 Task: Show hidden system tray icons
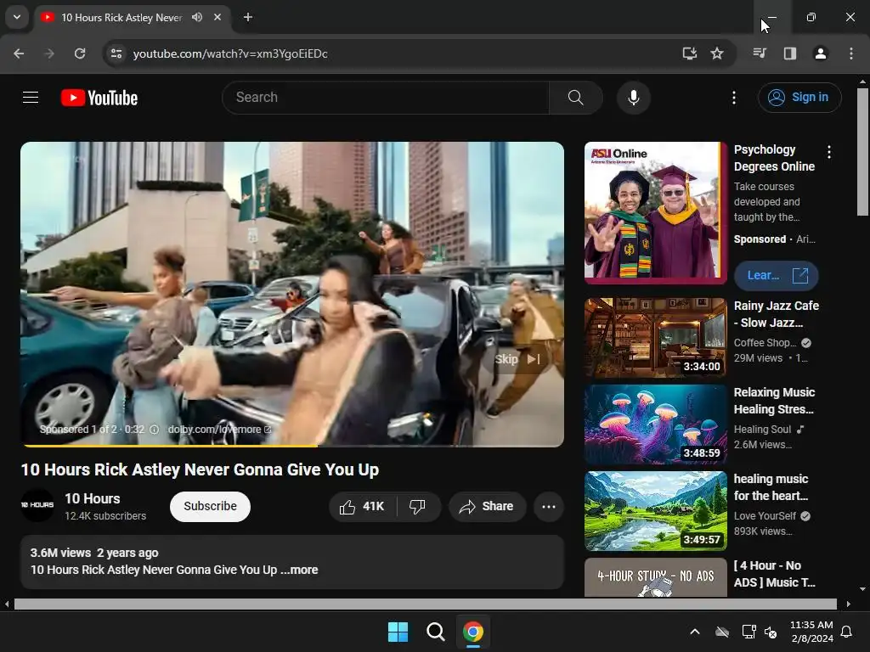[x=695, y=632]
